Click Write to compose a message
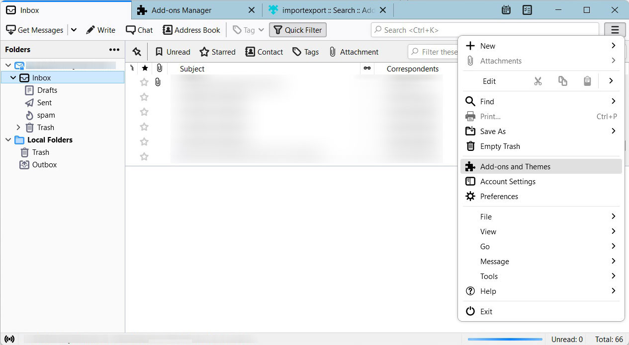The image size is (629, 345). [100, 30]
